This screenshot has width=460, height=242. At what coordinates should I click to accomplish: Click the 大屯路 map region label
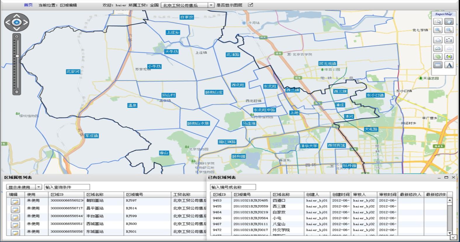point(371,129)
